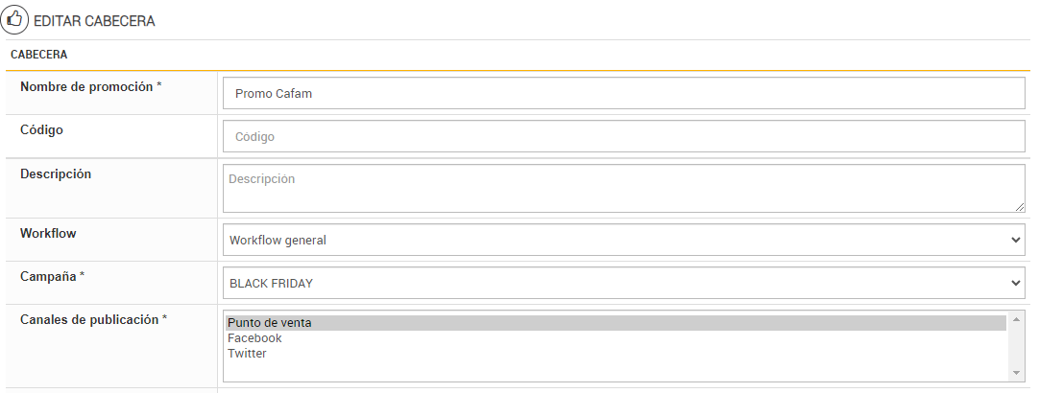This screenshot has height=393, width=1039.
Task: Click the Workflow field label
Action: pyautogui.click(x=48, y=233)
